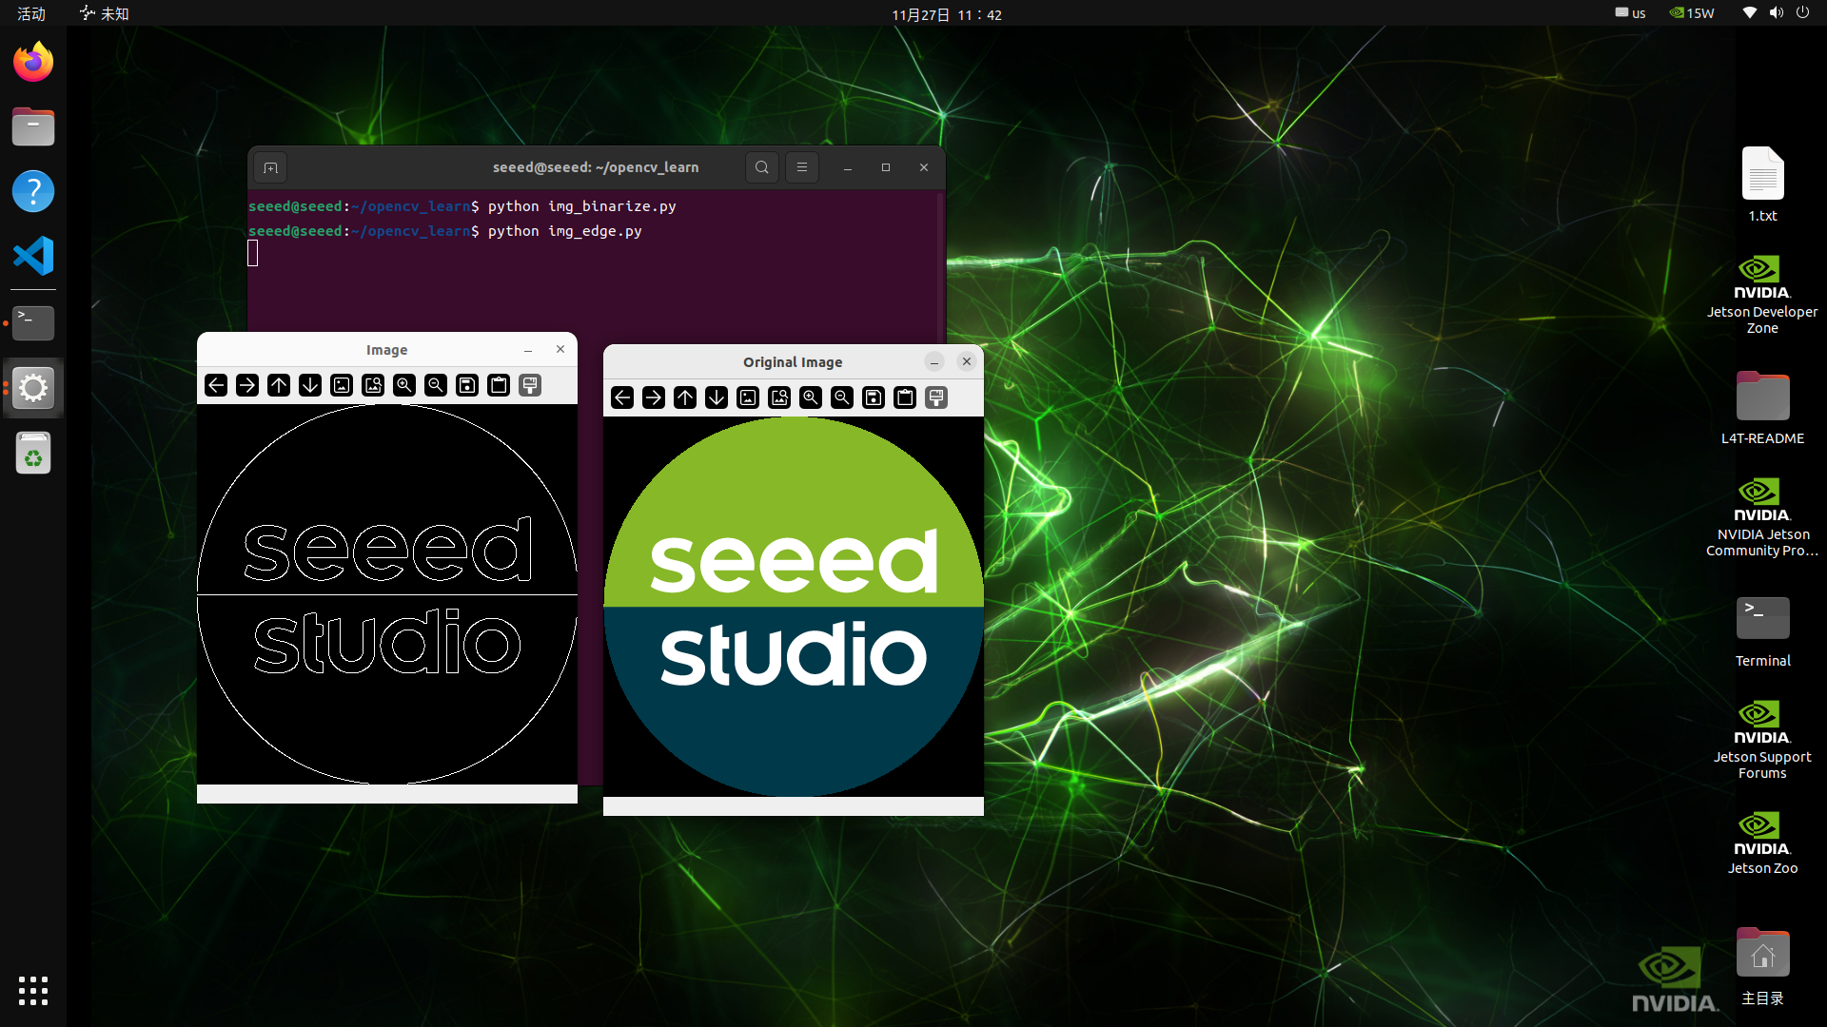Open the clock and calendar panel
Screen dimensions: 1827x1027
pos(947,14)
